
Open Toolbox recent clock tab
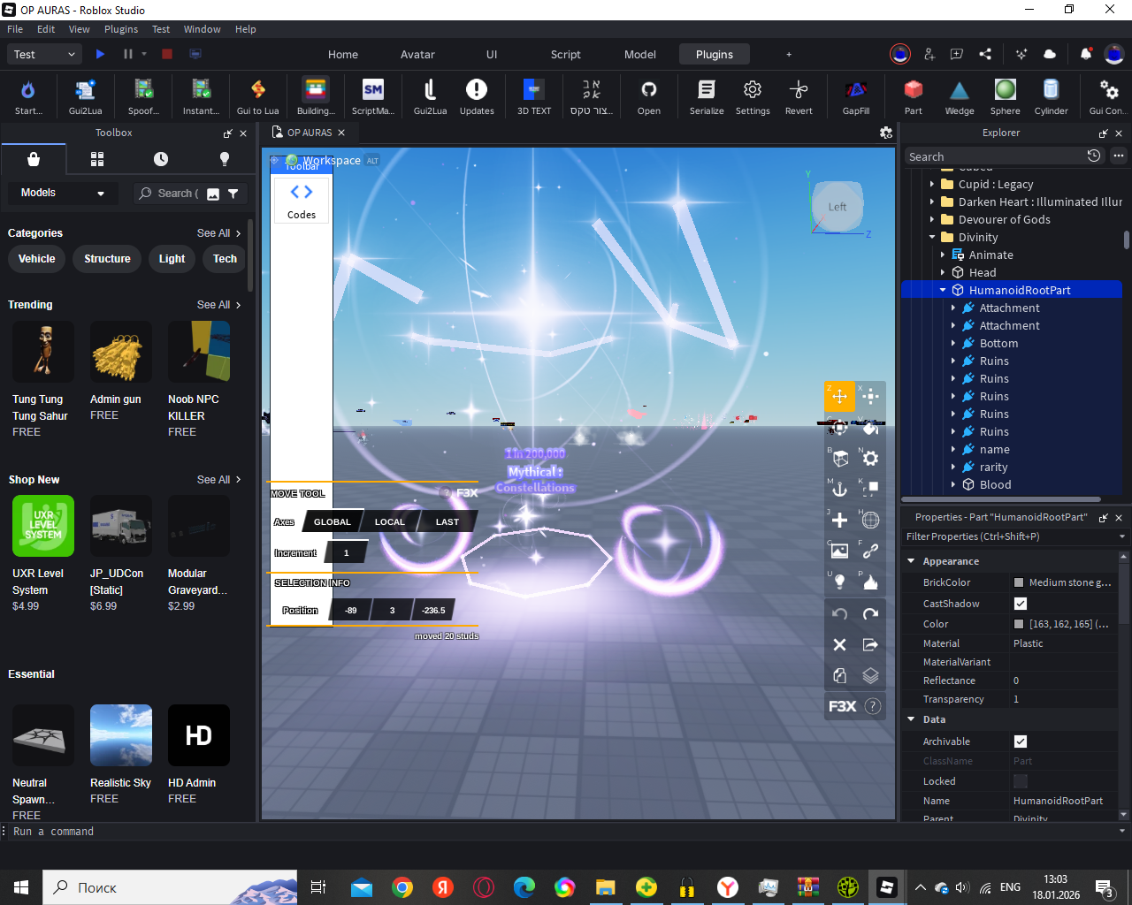161,159
